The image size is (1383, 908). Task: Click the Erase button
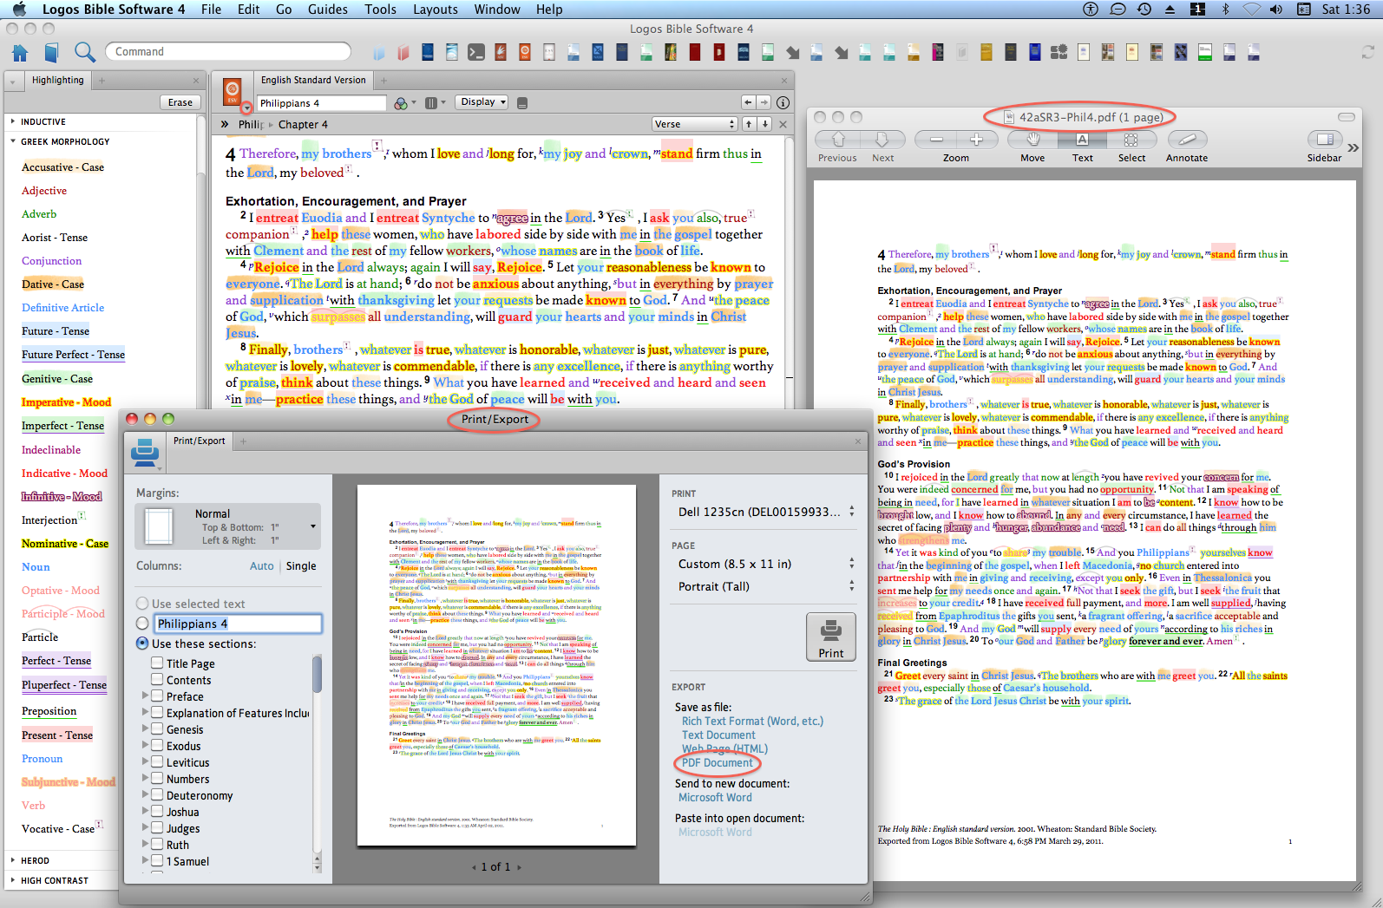tap(180, 102)
